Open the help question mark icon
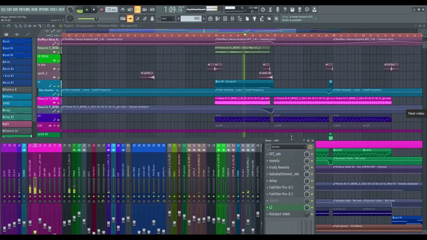 coord(285,10)
